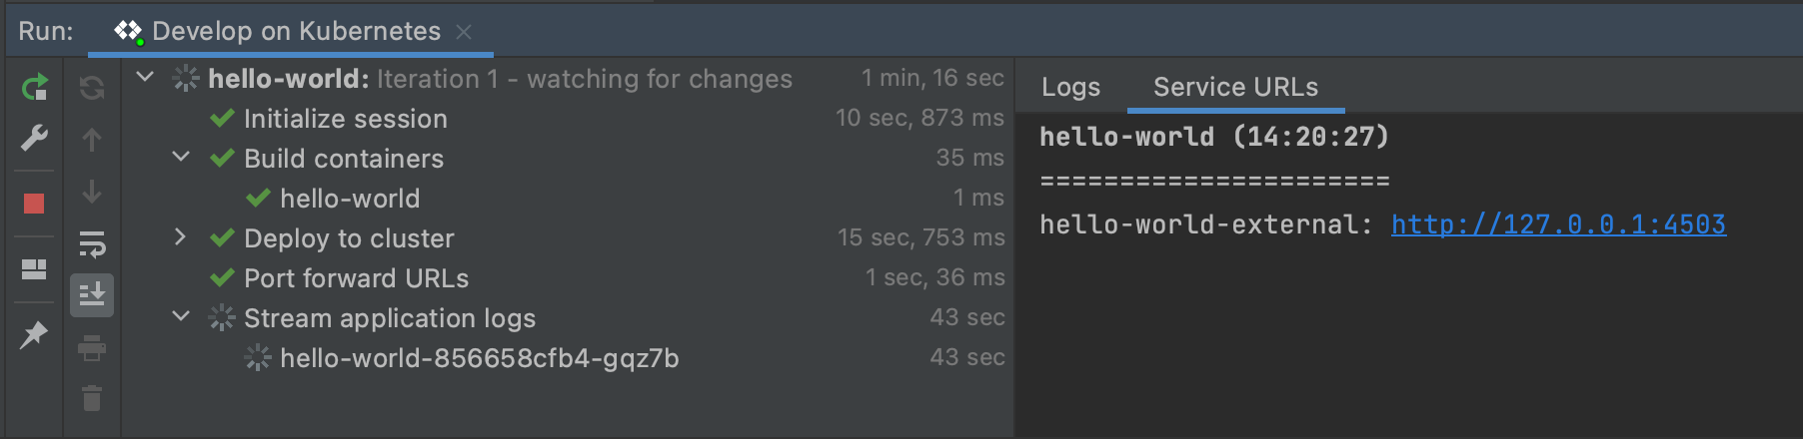This screenshot has height=439, width=1803.
Task: Click the Restore Layout icon
Action: (34, 269)
